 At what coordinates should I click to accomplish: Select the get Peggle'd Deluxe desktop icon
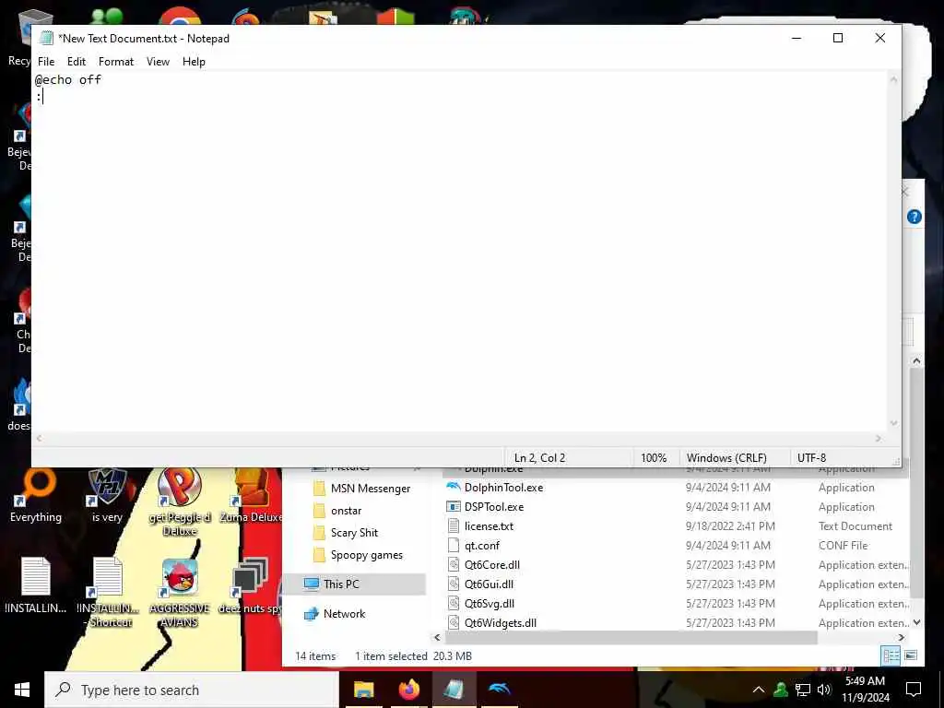tap(180, 502)
